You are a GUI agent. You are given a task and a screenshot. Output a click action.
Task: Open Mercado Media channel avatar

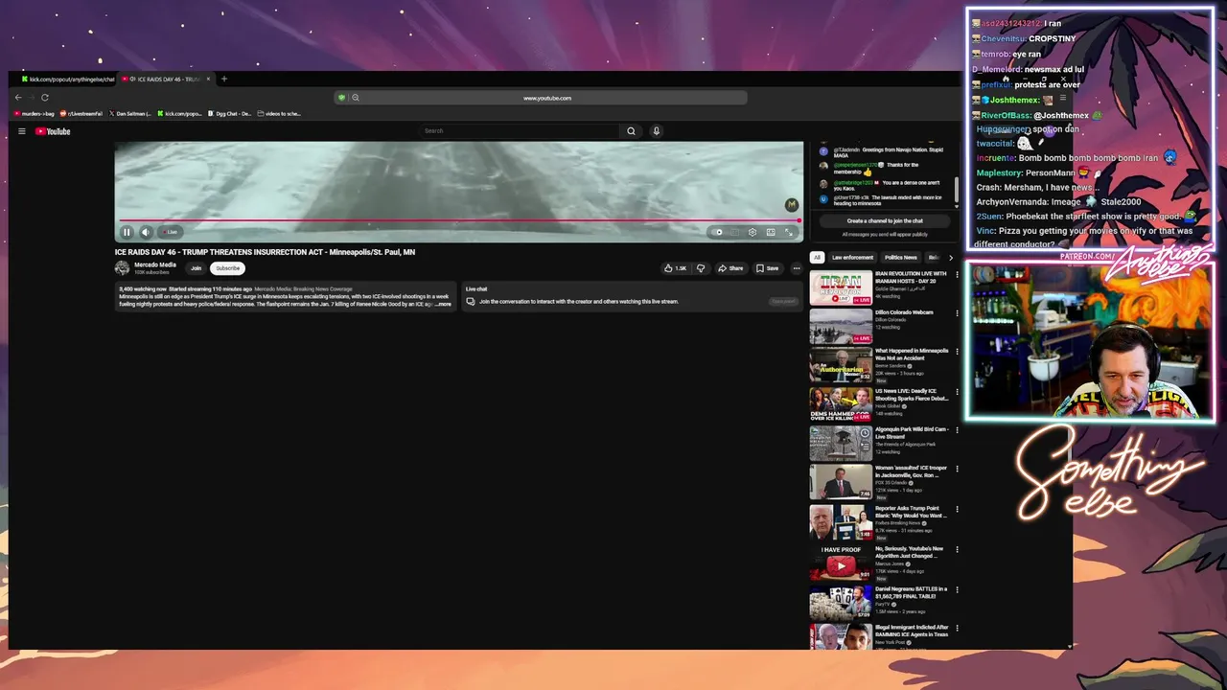click(122, 268)
